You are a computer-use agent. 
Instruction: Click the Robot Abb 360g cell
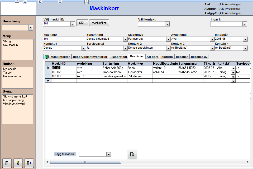coord(114,68)
